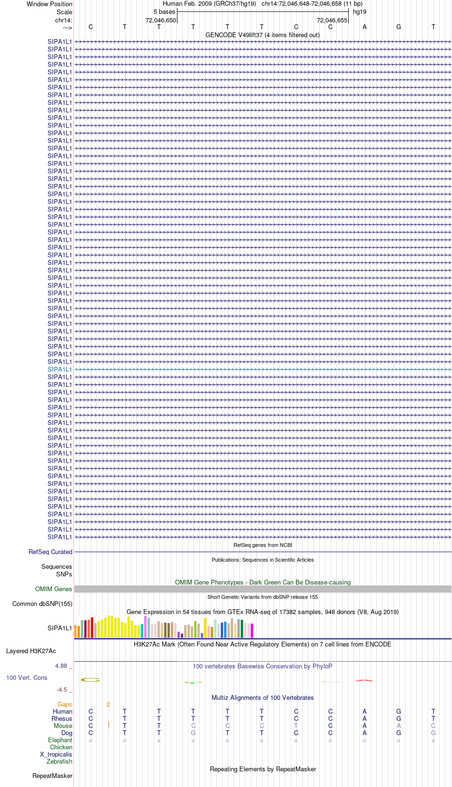Click the Window Position label
The image size is (452, 787).
pos(49,4)
